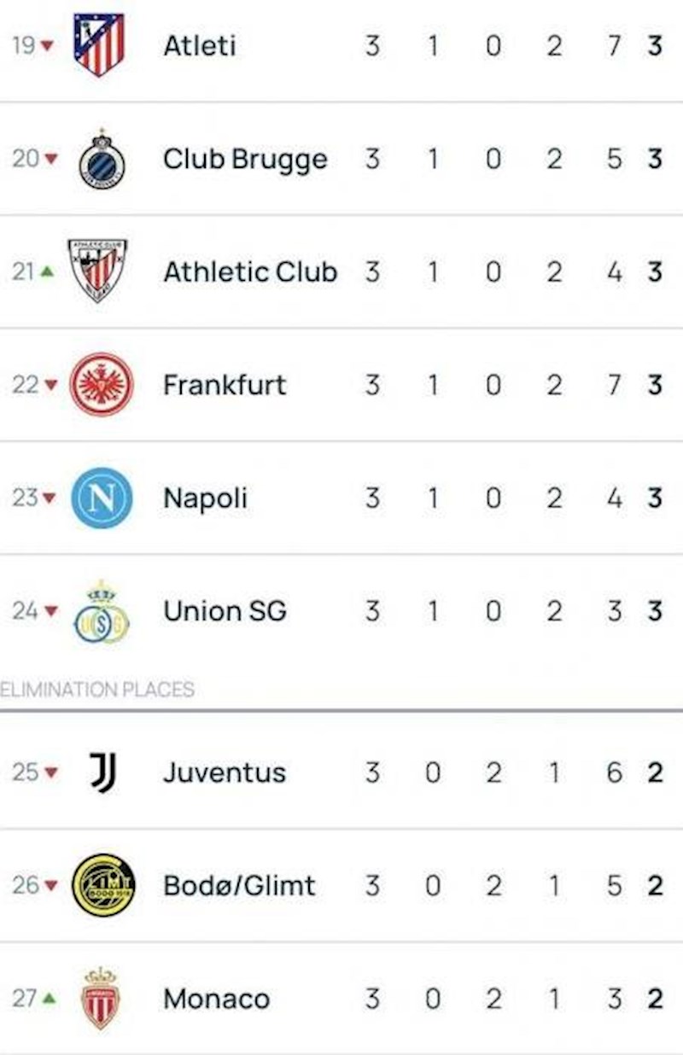Click the Atleti club crest
The height and width of the screenshot is (1055, 683).
[99, 45]
